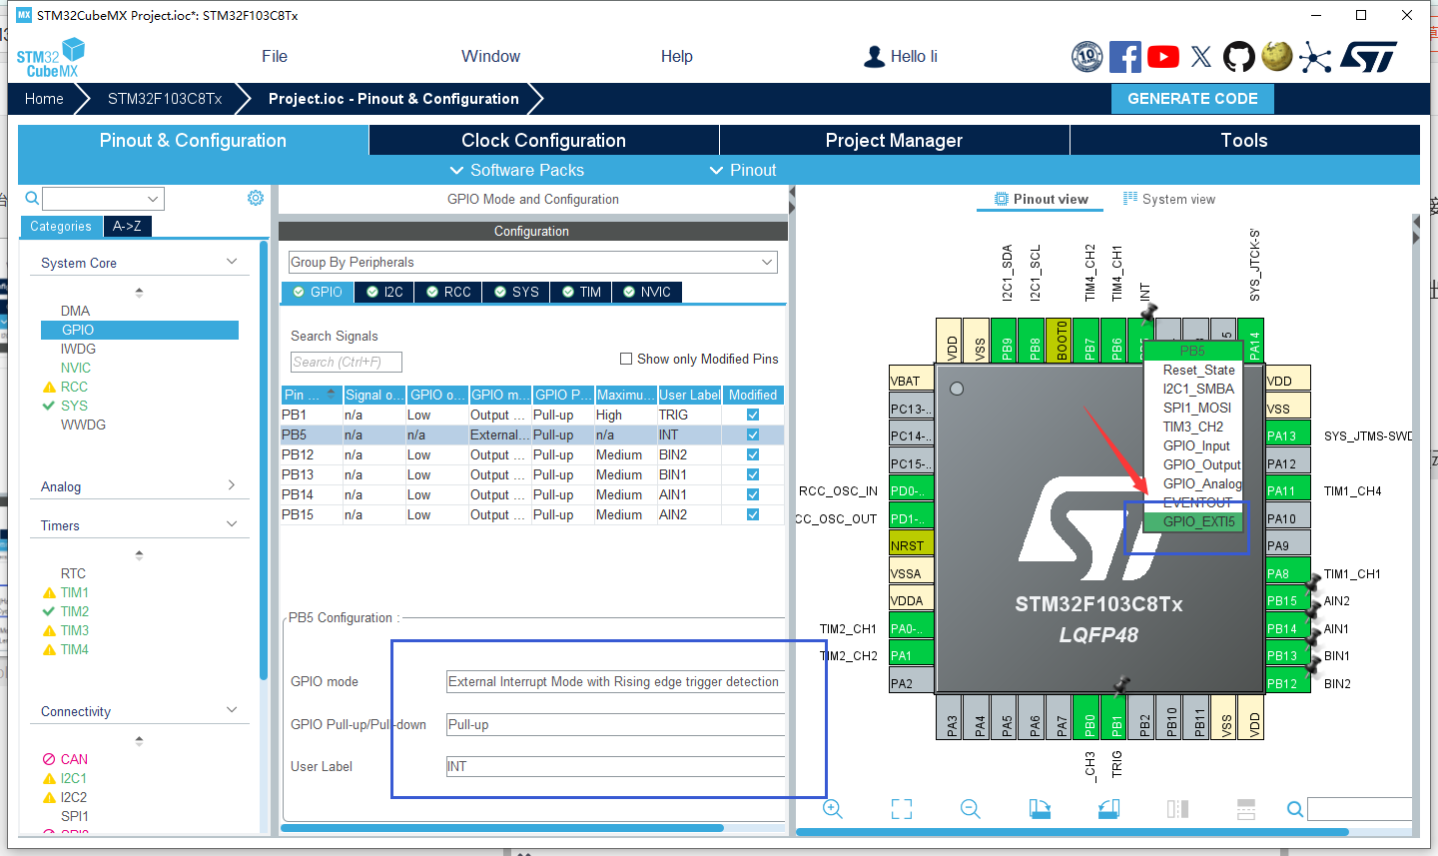Go to Home breadcrumb

pos(44,99)
